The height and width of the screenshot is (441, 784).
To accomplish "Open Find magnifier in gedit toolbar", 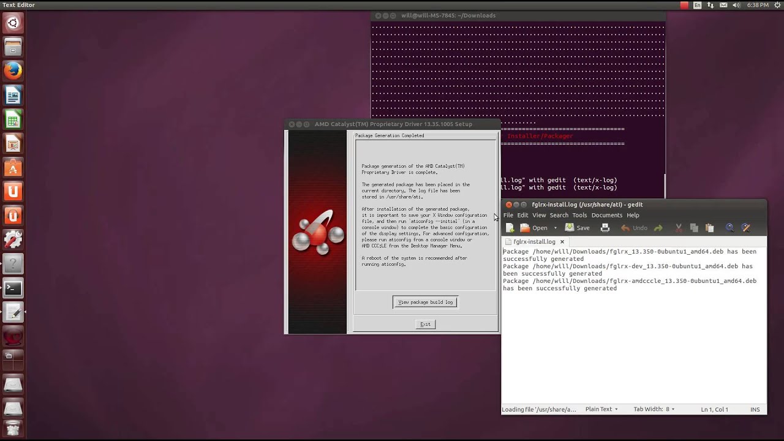I will click(730, 228).
